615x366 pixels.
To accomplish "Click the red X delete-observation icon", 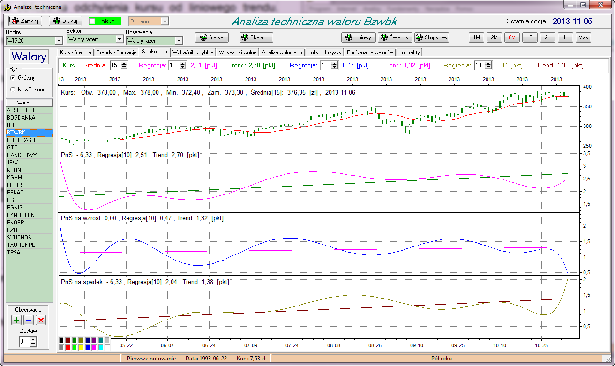I will pyautogui.click(x=41, y=321).
